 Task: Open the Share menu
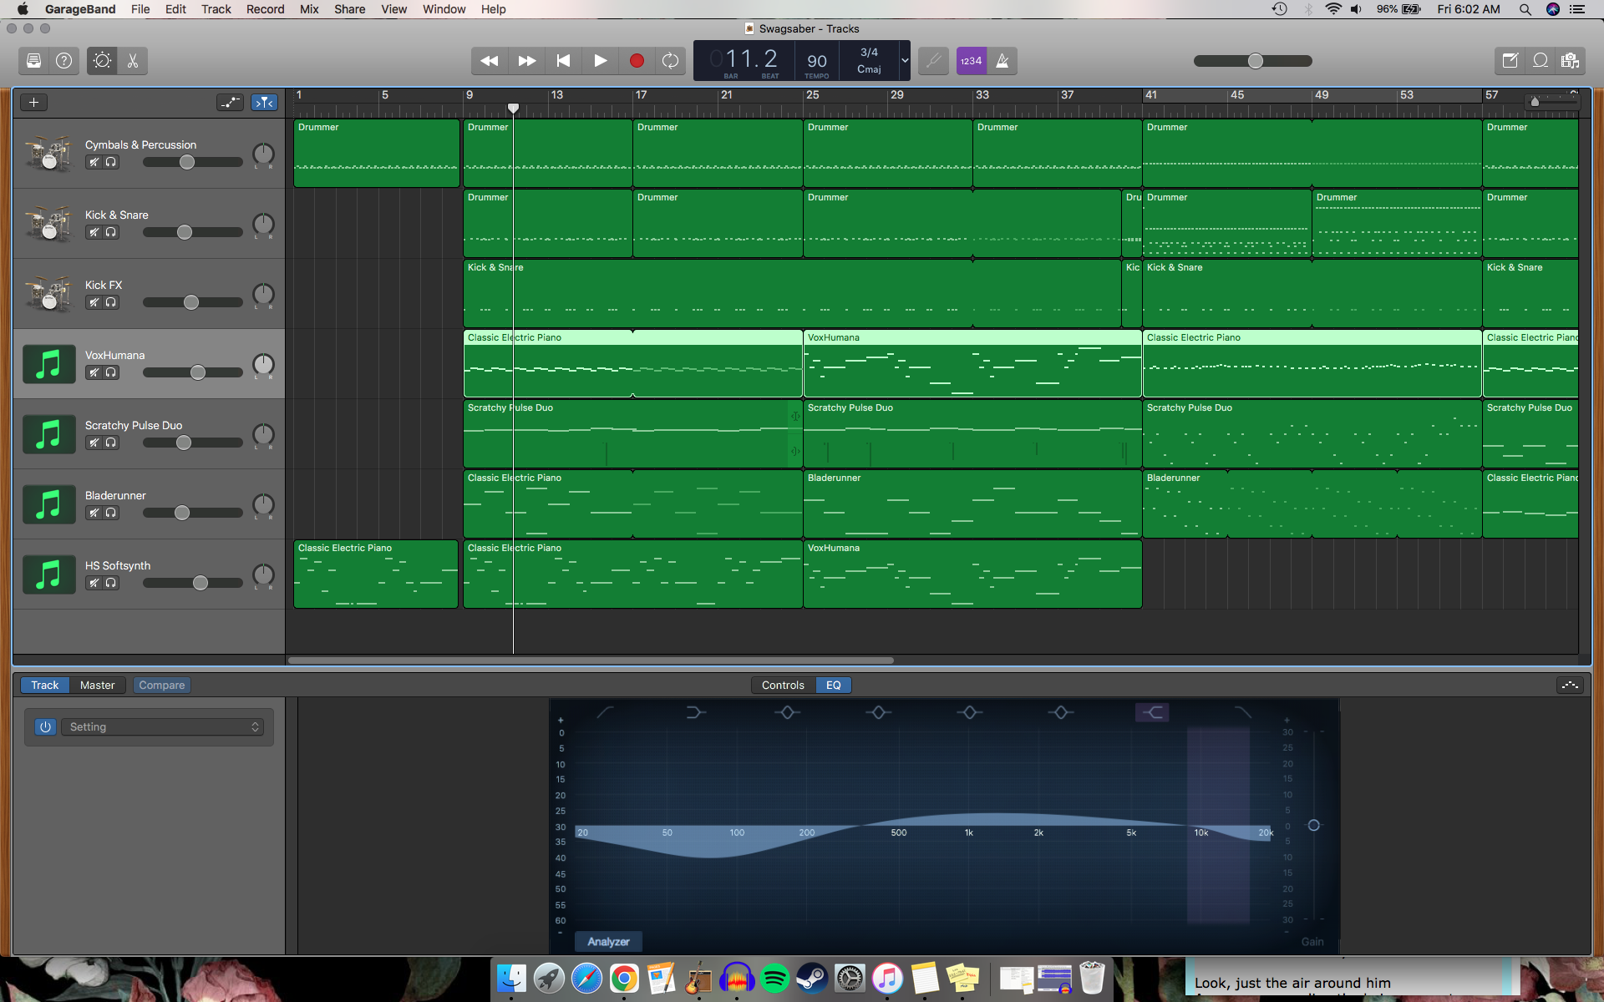coord(349,9)
